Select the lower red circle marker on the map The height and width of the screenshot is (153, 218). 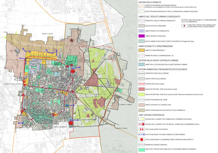pos(71,123)
